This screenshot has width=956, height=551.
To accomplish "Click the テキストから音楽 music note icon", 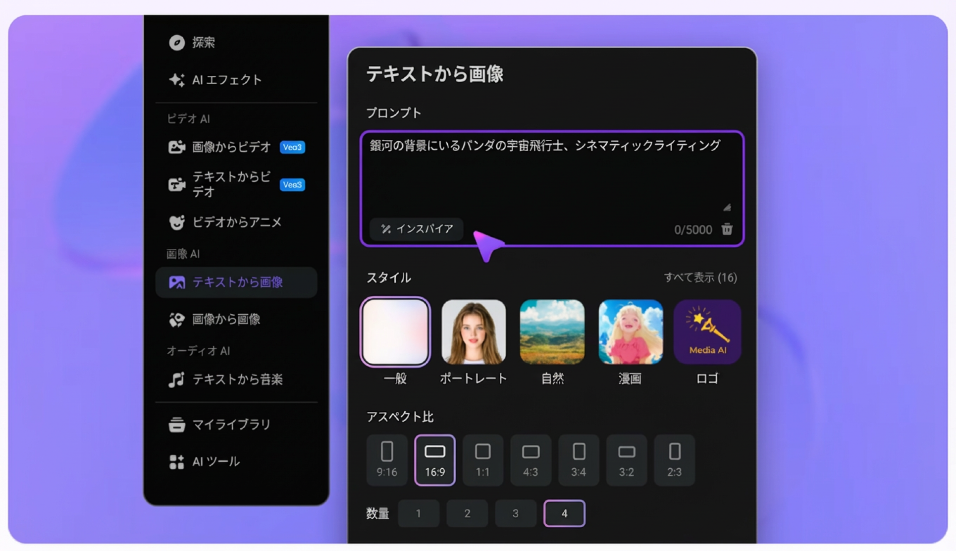I will coord(177,380).
